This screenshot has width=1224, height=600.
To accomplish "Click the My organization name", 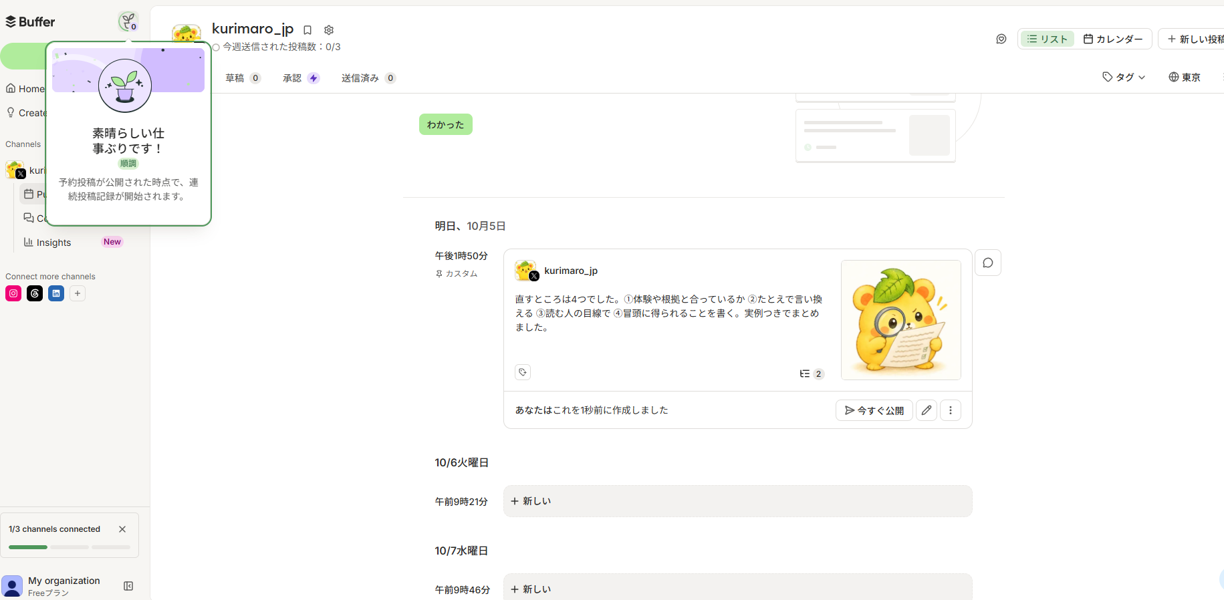I will coord(64,581).
